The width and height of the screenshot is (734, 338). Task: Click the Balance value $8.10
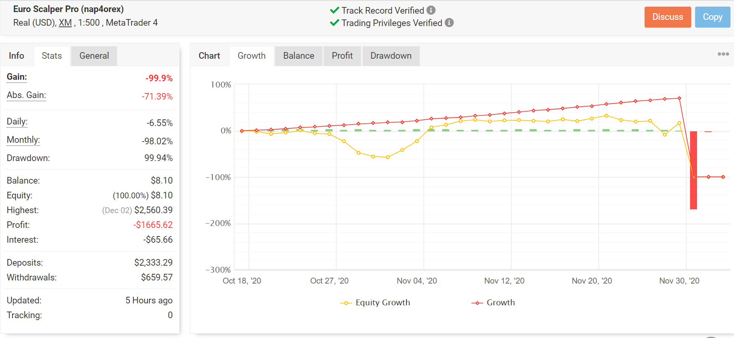[161, 180]
